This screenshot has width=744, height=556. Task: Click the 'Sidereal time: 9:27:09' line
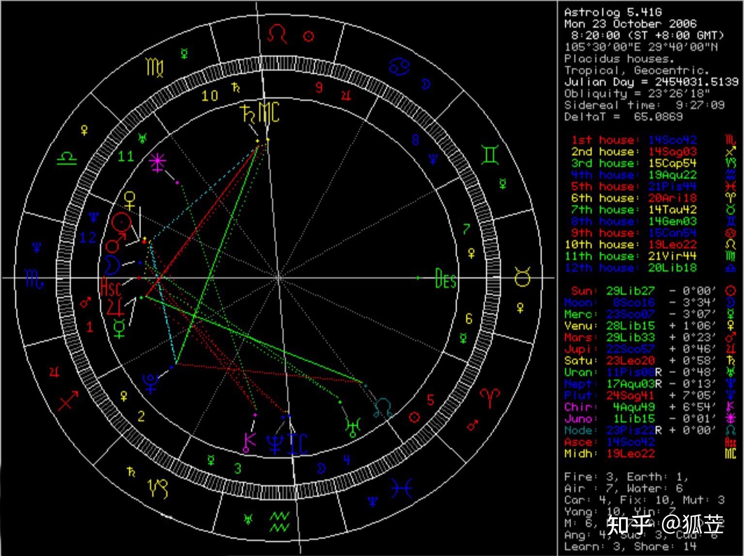(644, 105)
